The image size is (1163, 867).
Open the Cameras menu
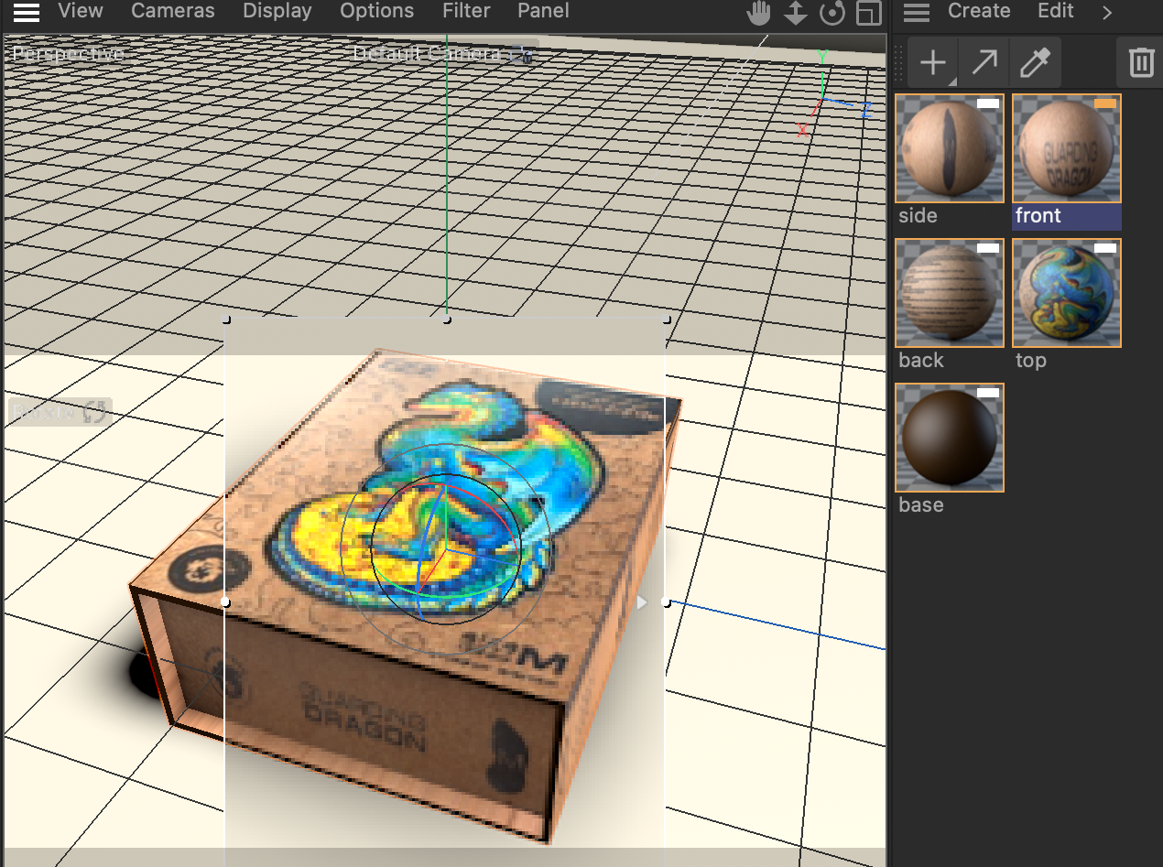click(172, 11)
